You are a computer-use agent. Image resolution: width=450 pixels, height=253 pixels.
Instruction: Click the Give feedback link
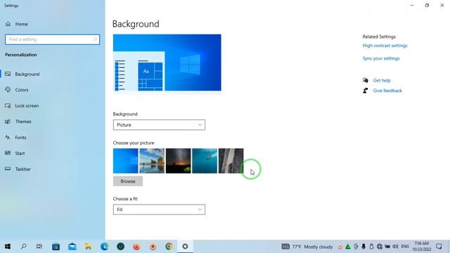click(387, 91)
